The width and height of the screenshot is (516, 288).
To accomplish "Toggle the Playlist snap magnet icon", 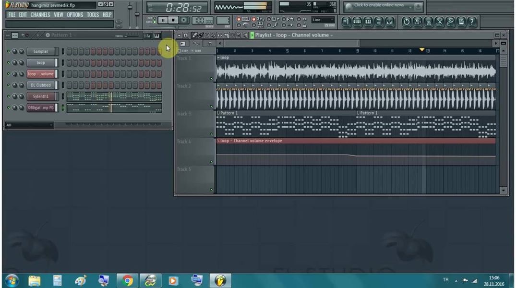I will click(x=186, y=35).
